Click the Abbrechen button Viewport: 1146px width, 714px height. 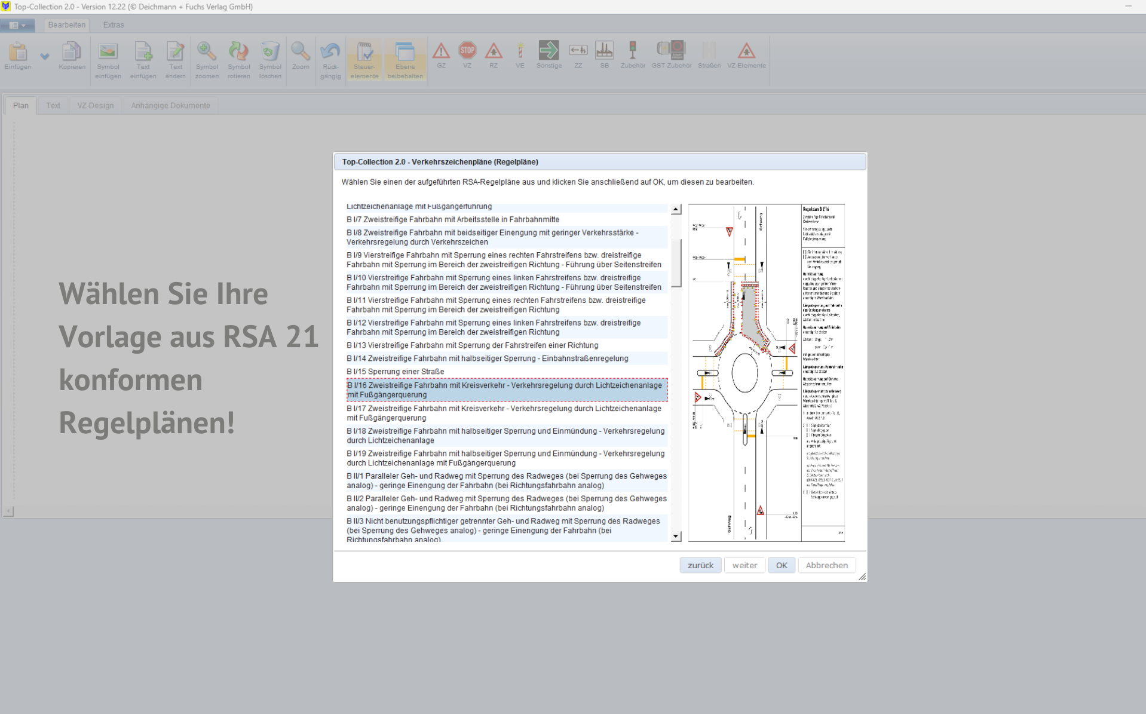(826, 565)
